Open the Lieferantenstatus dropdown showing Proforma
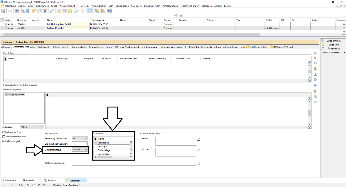 [80, 150]
